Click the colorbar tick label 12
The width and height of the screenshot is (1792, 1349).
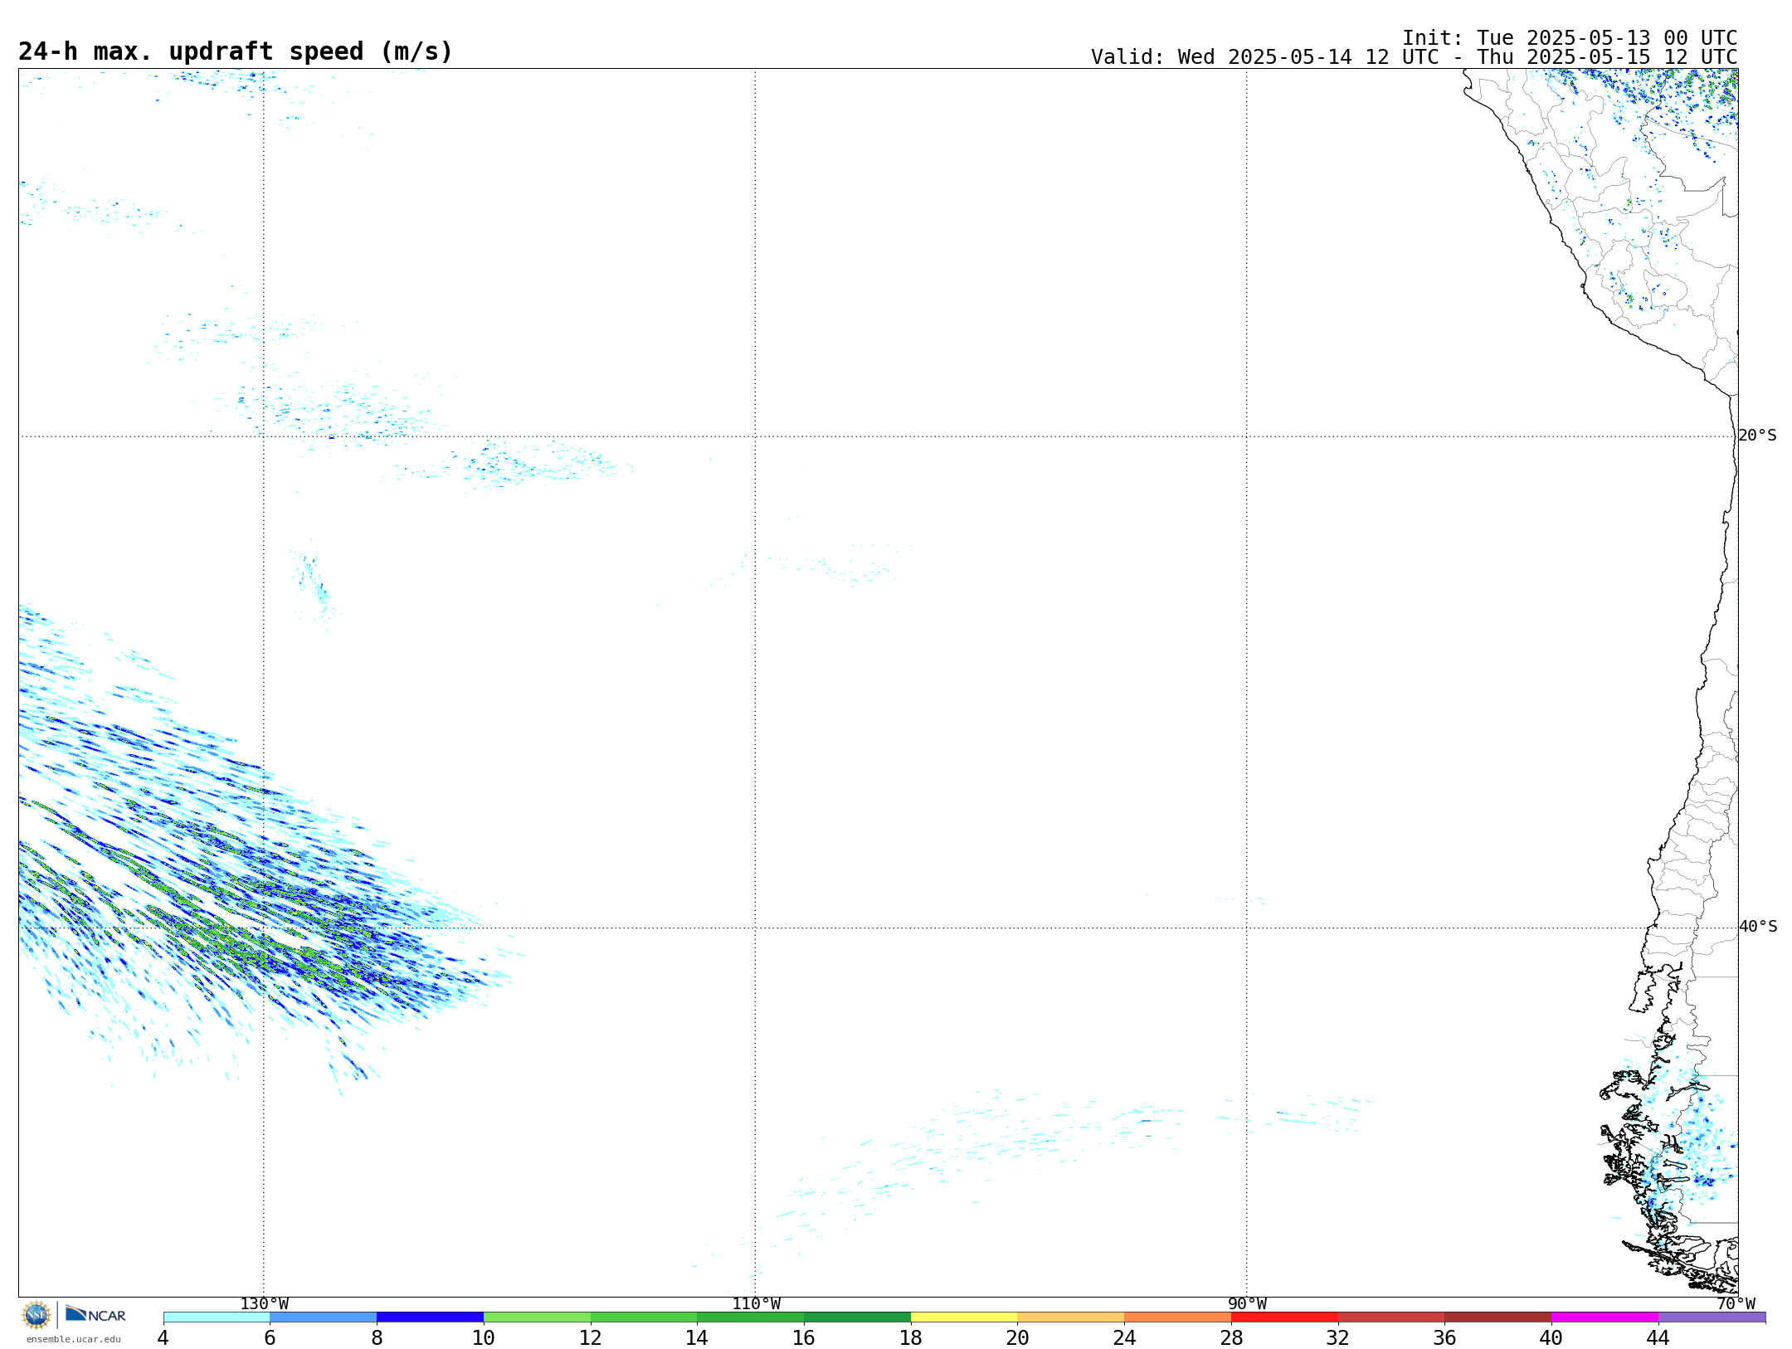[x=591, y=1337]
